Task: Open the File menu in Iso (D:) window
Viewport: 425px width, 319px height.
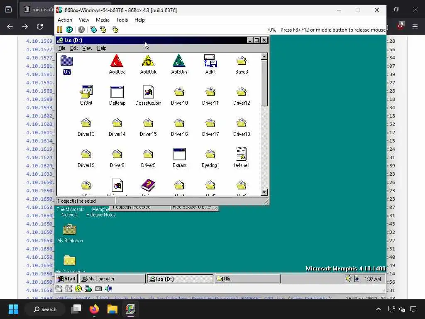Action: point(62,48)
